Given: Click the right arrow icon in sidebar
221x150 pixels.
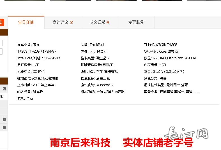Looking at the screenshot, I should click(4, 119).
